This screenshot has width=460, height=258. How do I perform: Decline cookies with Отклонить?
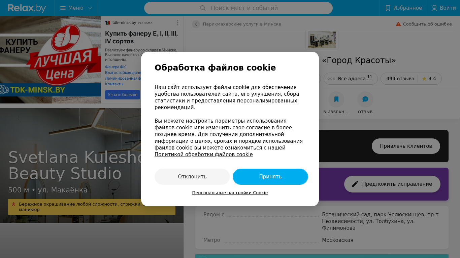pyautogui.click(x=192, y=177)
